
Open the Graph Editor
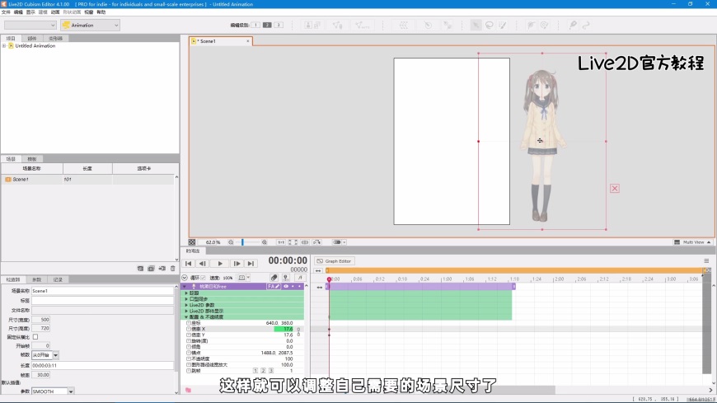pyautogui.click(x=335, y=261)
